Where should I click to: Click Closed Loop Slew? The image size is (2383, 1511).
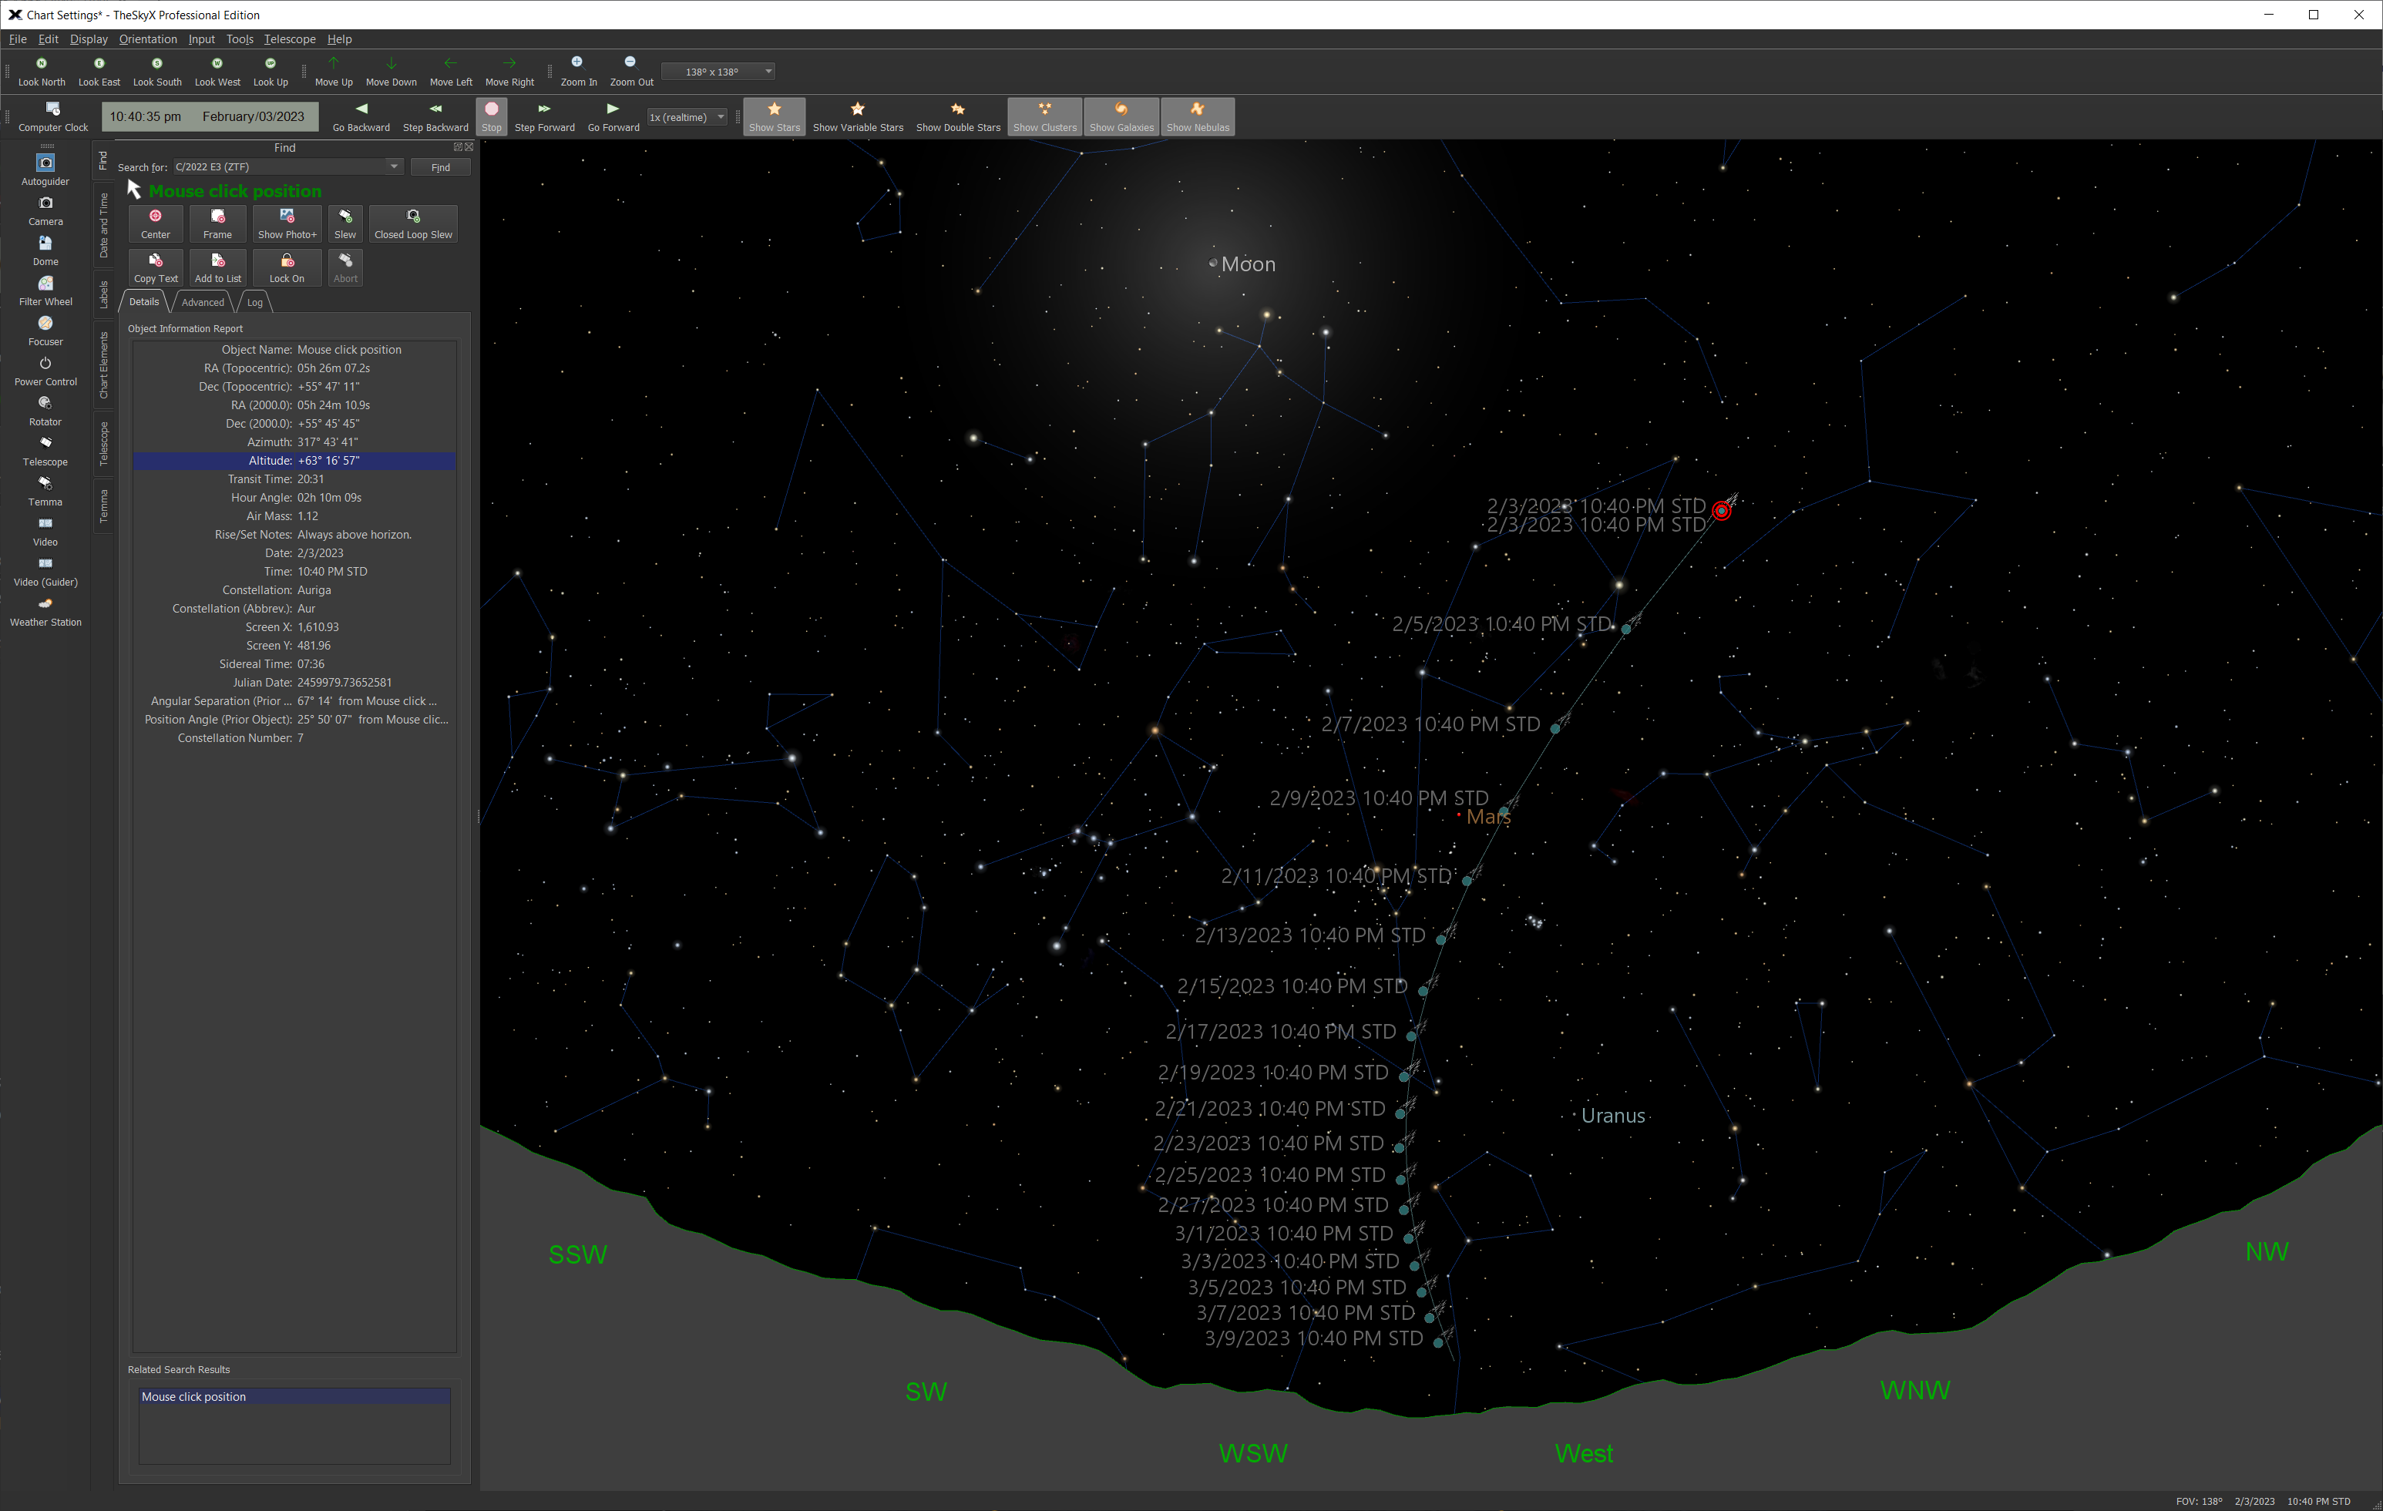[x=414, y=223]
